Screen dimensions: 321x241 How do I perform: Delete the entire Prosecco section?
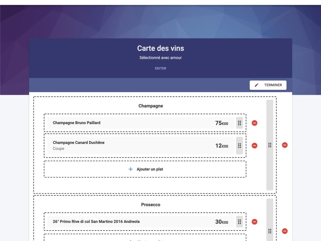(285, 231)
